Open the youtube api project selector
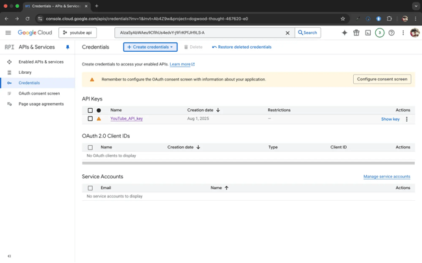 coord(77,32)
